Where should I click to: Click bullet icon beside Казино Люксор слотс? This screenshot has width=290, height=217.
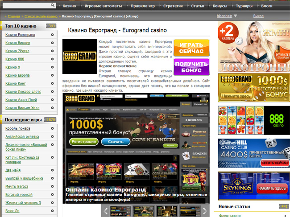52,91
